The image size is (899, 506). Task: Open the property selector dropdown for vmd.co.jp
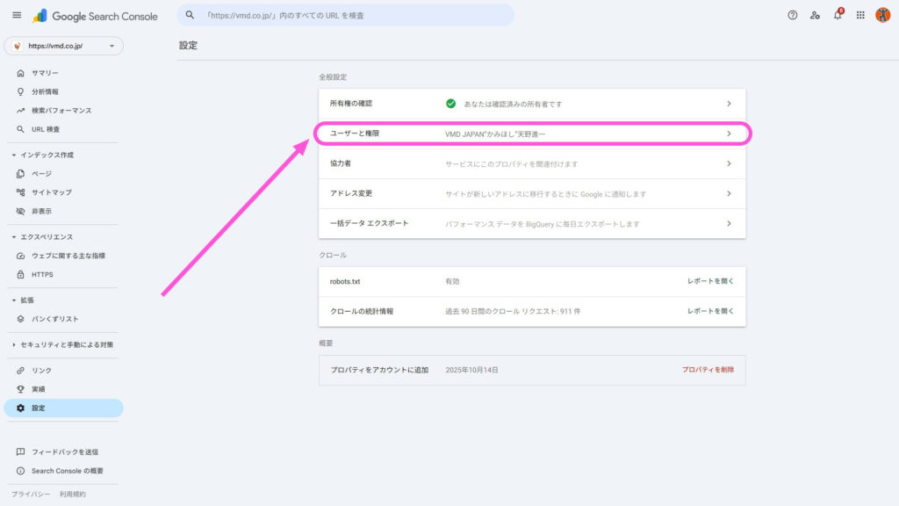61,46
